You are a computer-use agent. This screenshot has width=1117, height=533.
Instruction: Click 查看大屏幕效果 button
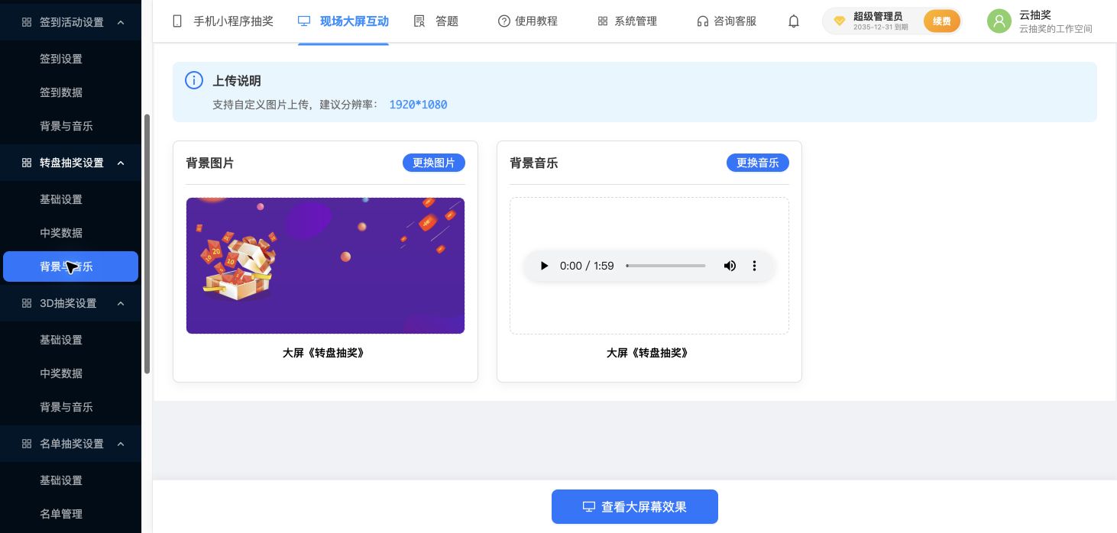coord(635,506)
